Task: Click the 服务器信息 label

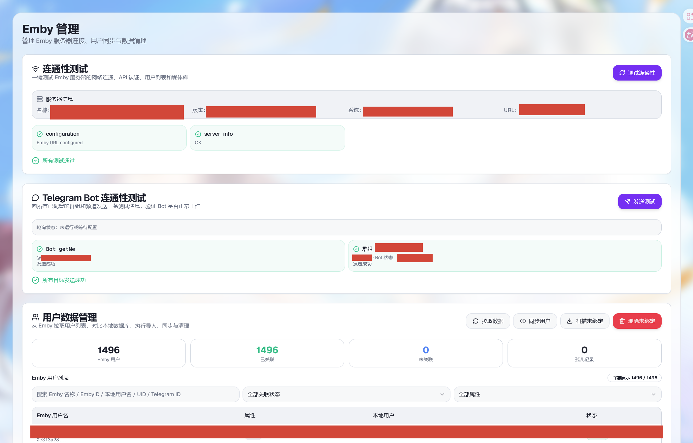Action: 59,99
